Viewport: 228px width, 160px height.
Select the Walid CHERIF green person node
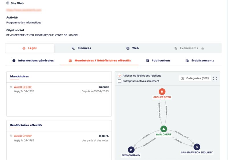tap(164, 129)
